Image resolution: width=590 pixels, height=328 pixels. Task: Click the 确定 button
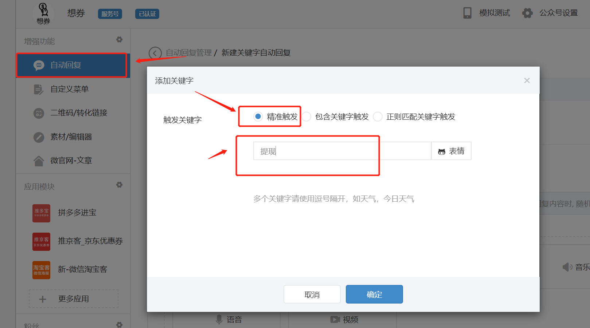(x=374, y=294)
